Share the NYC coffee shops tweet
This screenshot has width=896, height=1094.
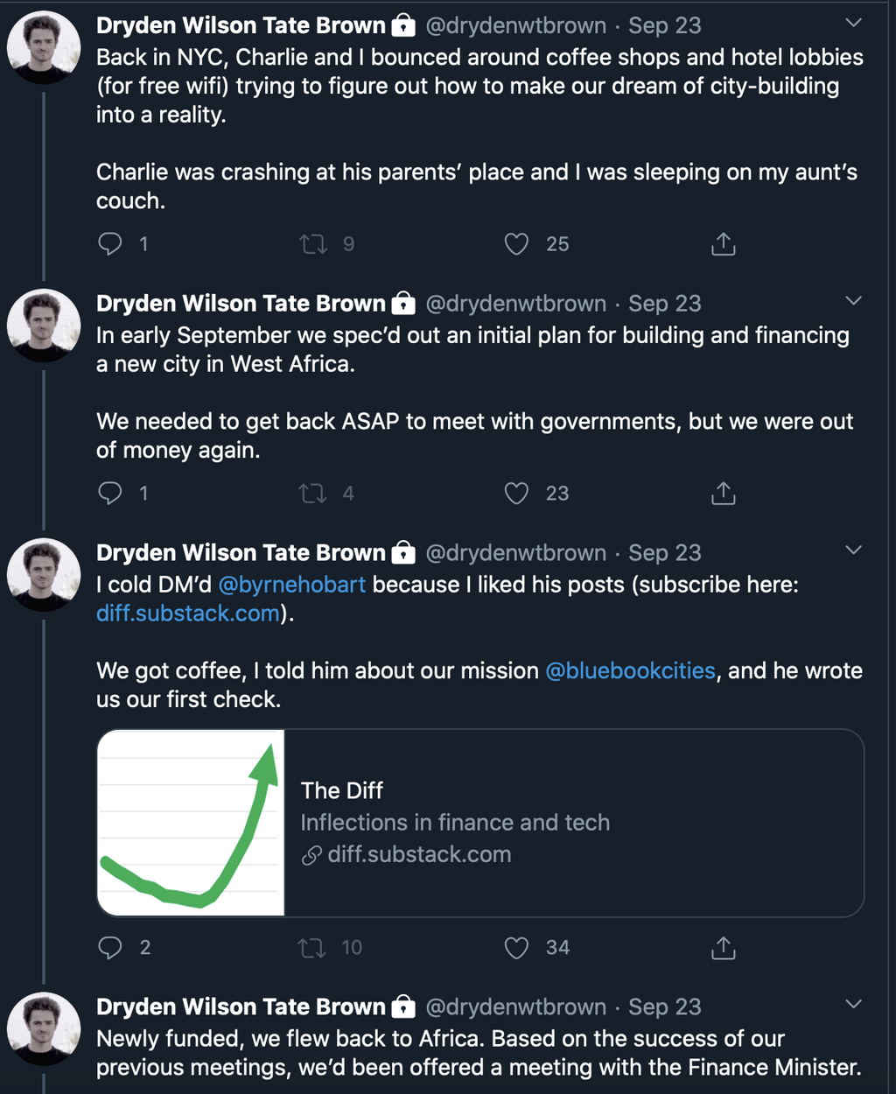pyautogui.click(x=723, y=243)
